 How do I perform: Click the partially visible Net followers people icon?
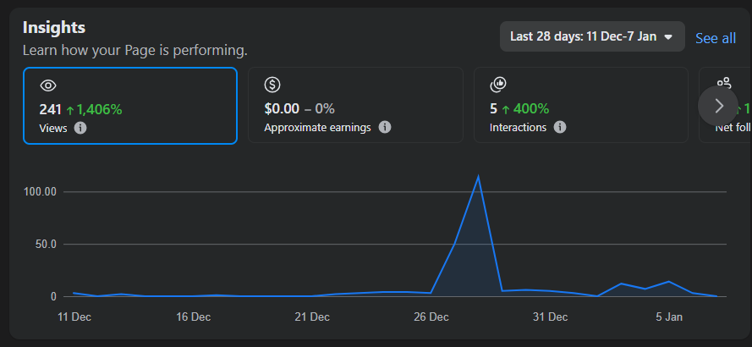coord(723,84)
